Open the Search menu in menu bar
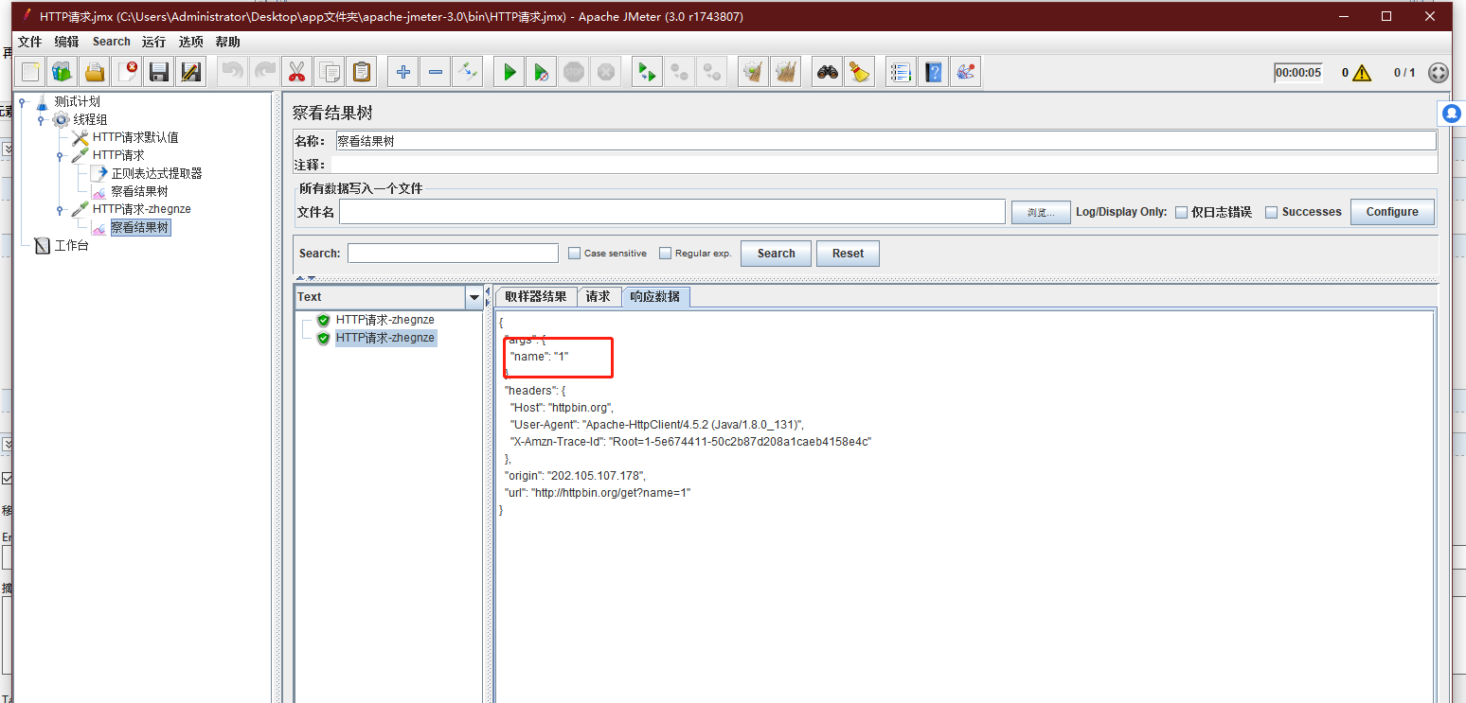1466x703 pixels. click(112, 42)
